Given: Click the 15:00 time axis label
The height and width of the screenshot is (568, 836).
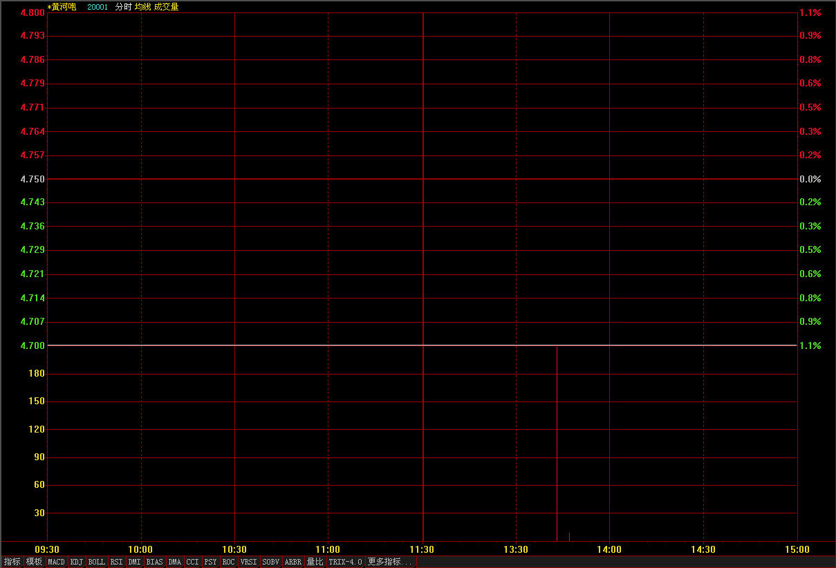Looking at the screenshot, I should click(x=797, y=549).
